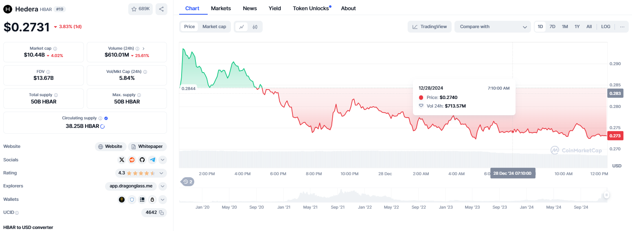The height and width of the screenshot is (231, 632).
Task: Click the red 0.273 current price label
Action: (x=614, y=136)
